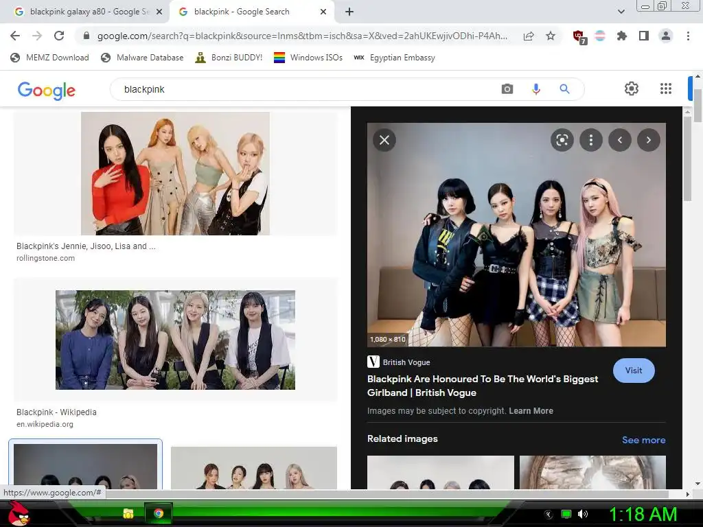This screenshot has height=527, width=703.
Task: Open Malware Database bookmark
Action: pyautogui.click(x=142, y=58)
